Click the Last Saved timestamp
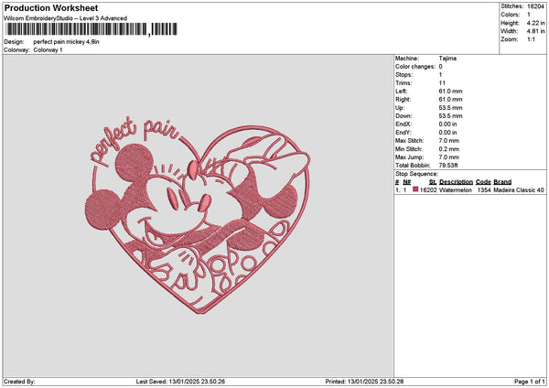Image resolution: width=549 pixels, height=388 pixels. point(180,382)
